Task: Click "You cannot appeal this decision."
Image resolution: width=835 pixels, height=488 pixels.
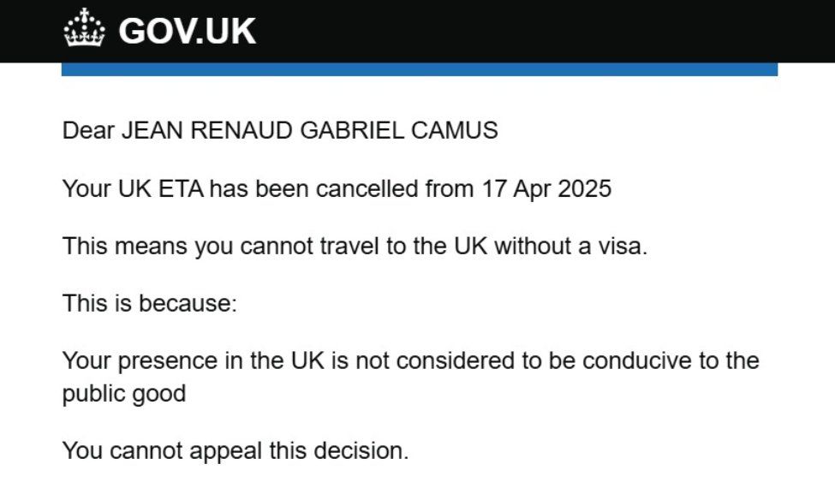Action: coord(235,450)
